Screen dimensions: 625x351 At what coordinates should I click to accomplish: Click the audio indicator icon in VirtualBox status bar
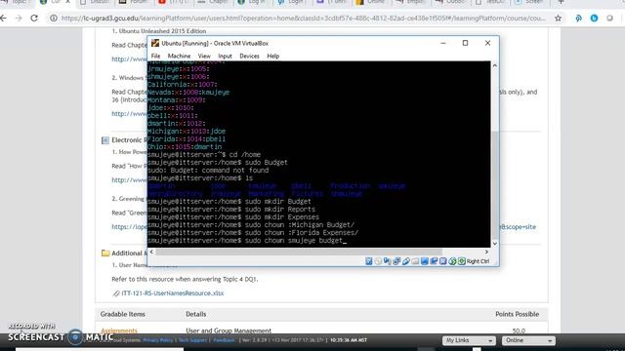[x=387, y=261]
